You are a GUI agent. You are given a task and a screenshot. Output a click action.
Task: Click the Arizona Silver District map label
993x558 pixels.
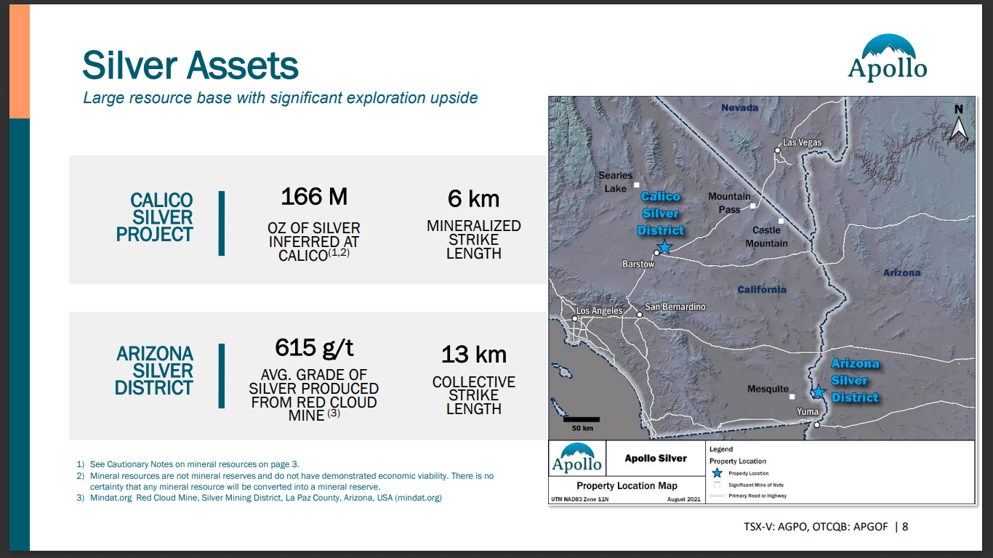855,380
